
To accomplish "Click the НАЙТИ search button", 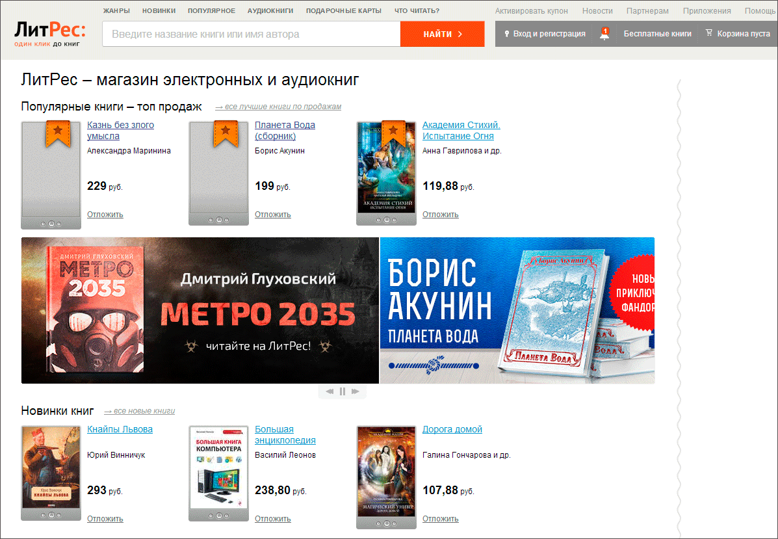I will click(443, 34).
